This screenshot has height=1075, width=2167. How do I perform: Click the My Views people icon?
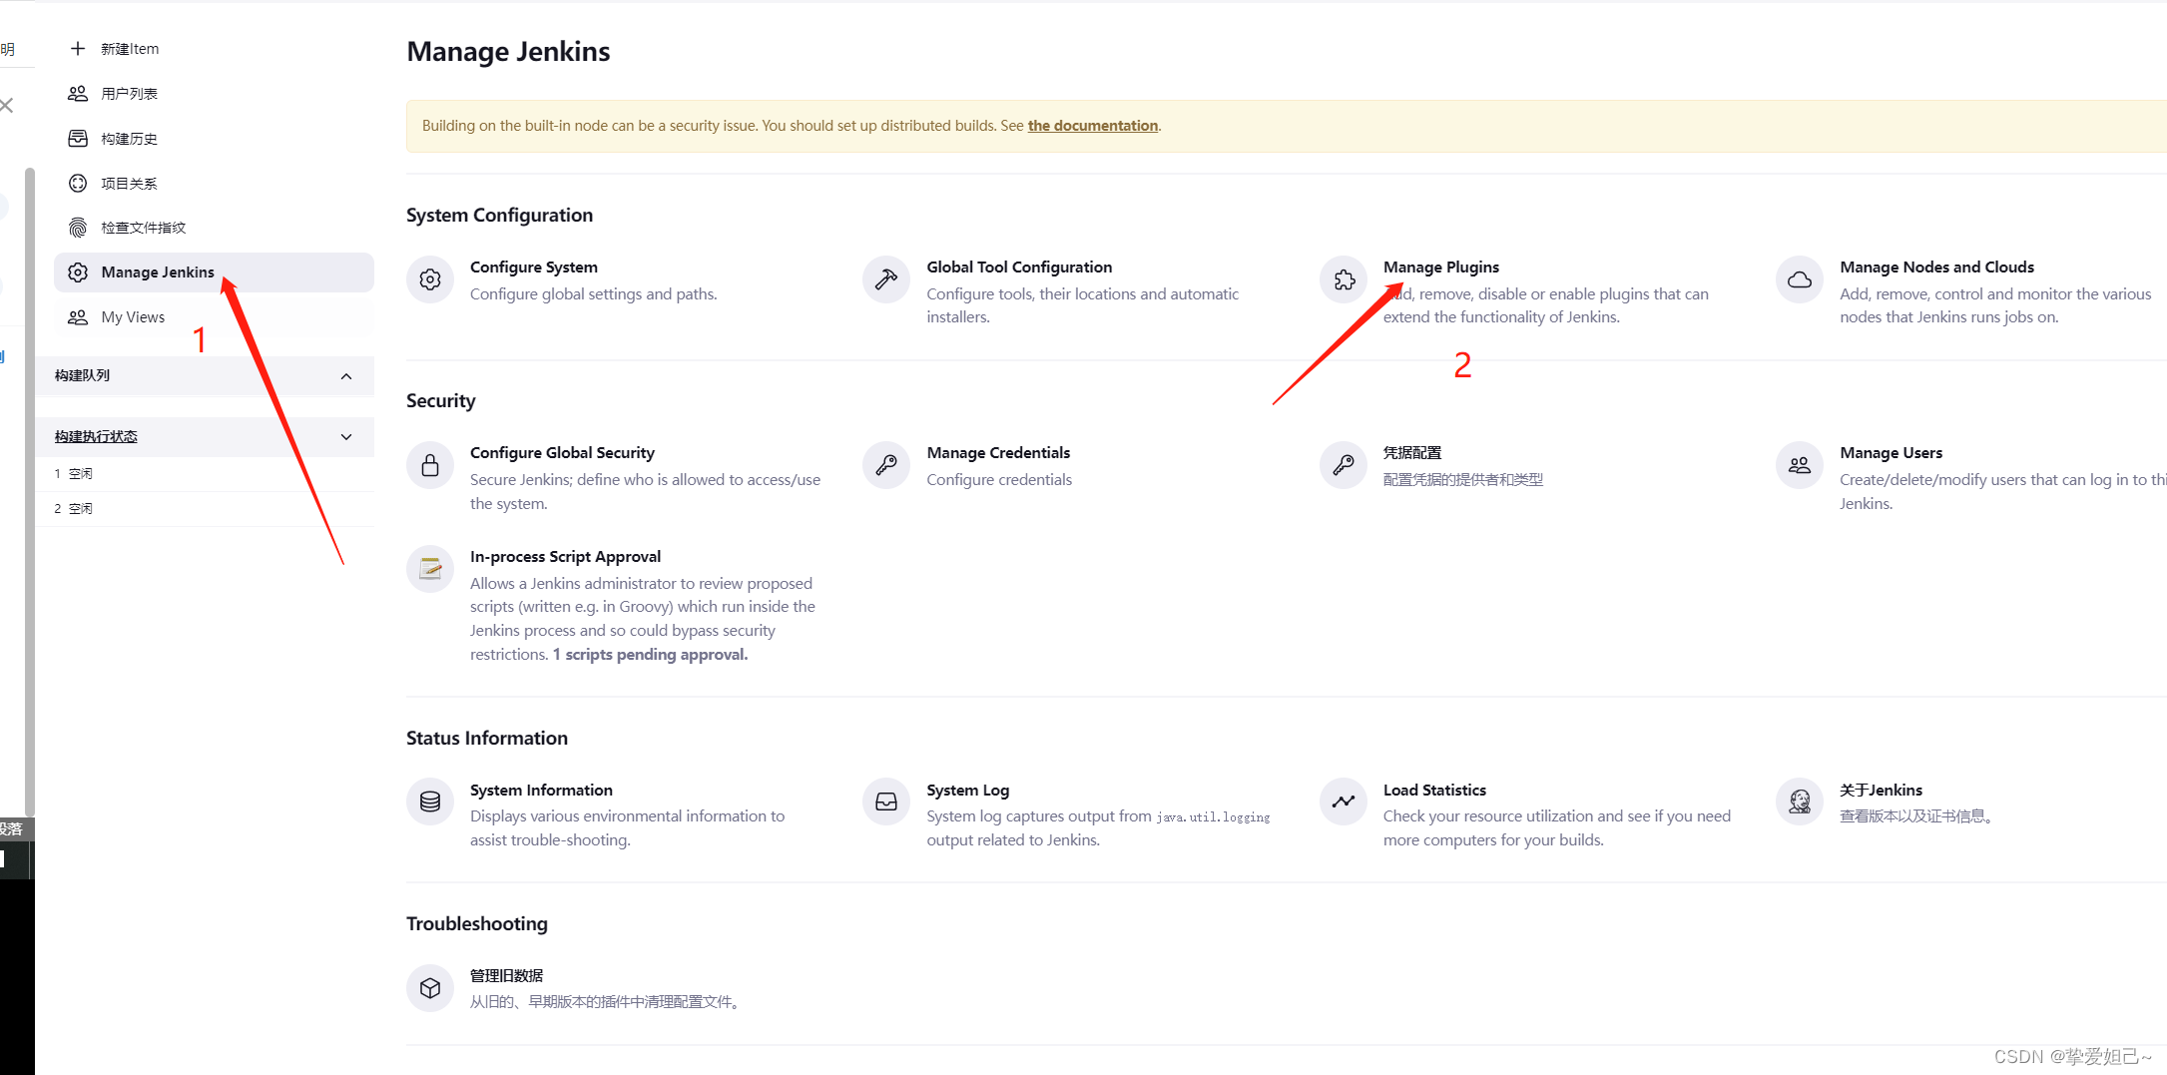tap(78, 316)
